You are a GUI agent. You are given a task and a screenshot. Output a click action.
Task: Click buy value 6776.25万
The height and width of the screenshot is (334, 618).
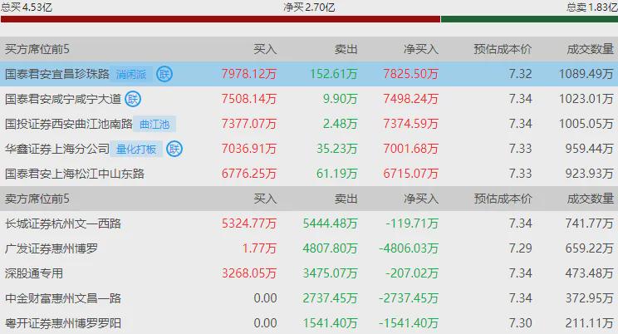point(248,174)
